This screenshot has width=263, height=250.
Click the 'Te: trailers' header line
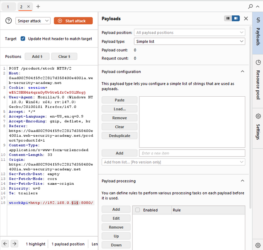[23, 193]
